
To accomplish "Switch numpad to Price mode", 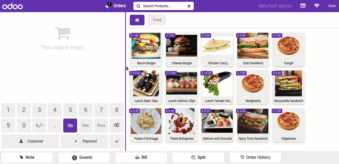I will [x=101, y=126].
